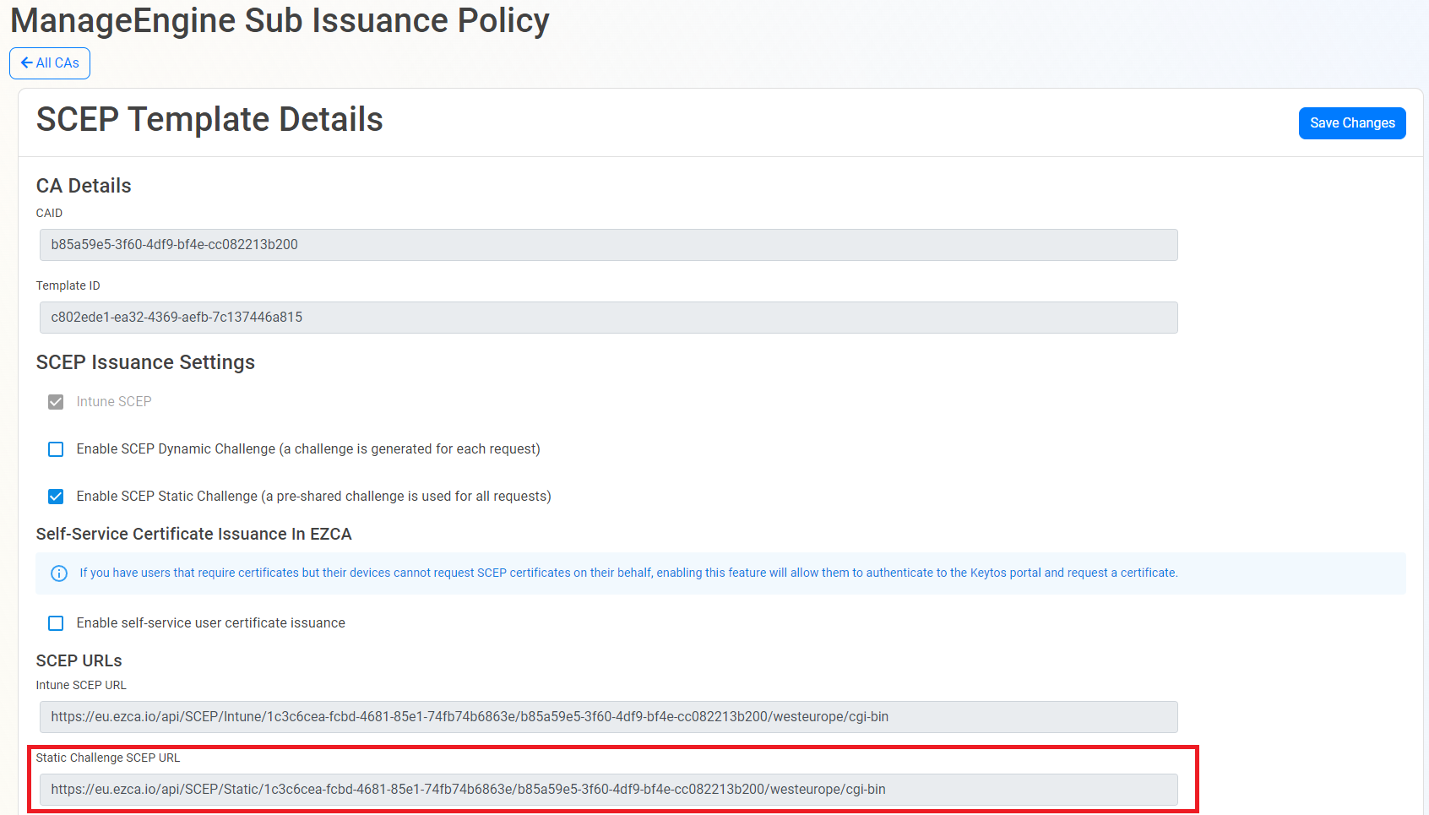Select the Static Challenge SCEP URL field
Viewport: 1429px width, 815px height.
[608, 790]
